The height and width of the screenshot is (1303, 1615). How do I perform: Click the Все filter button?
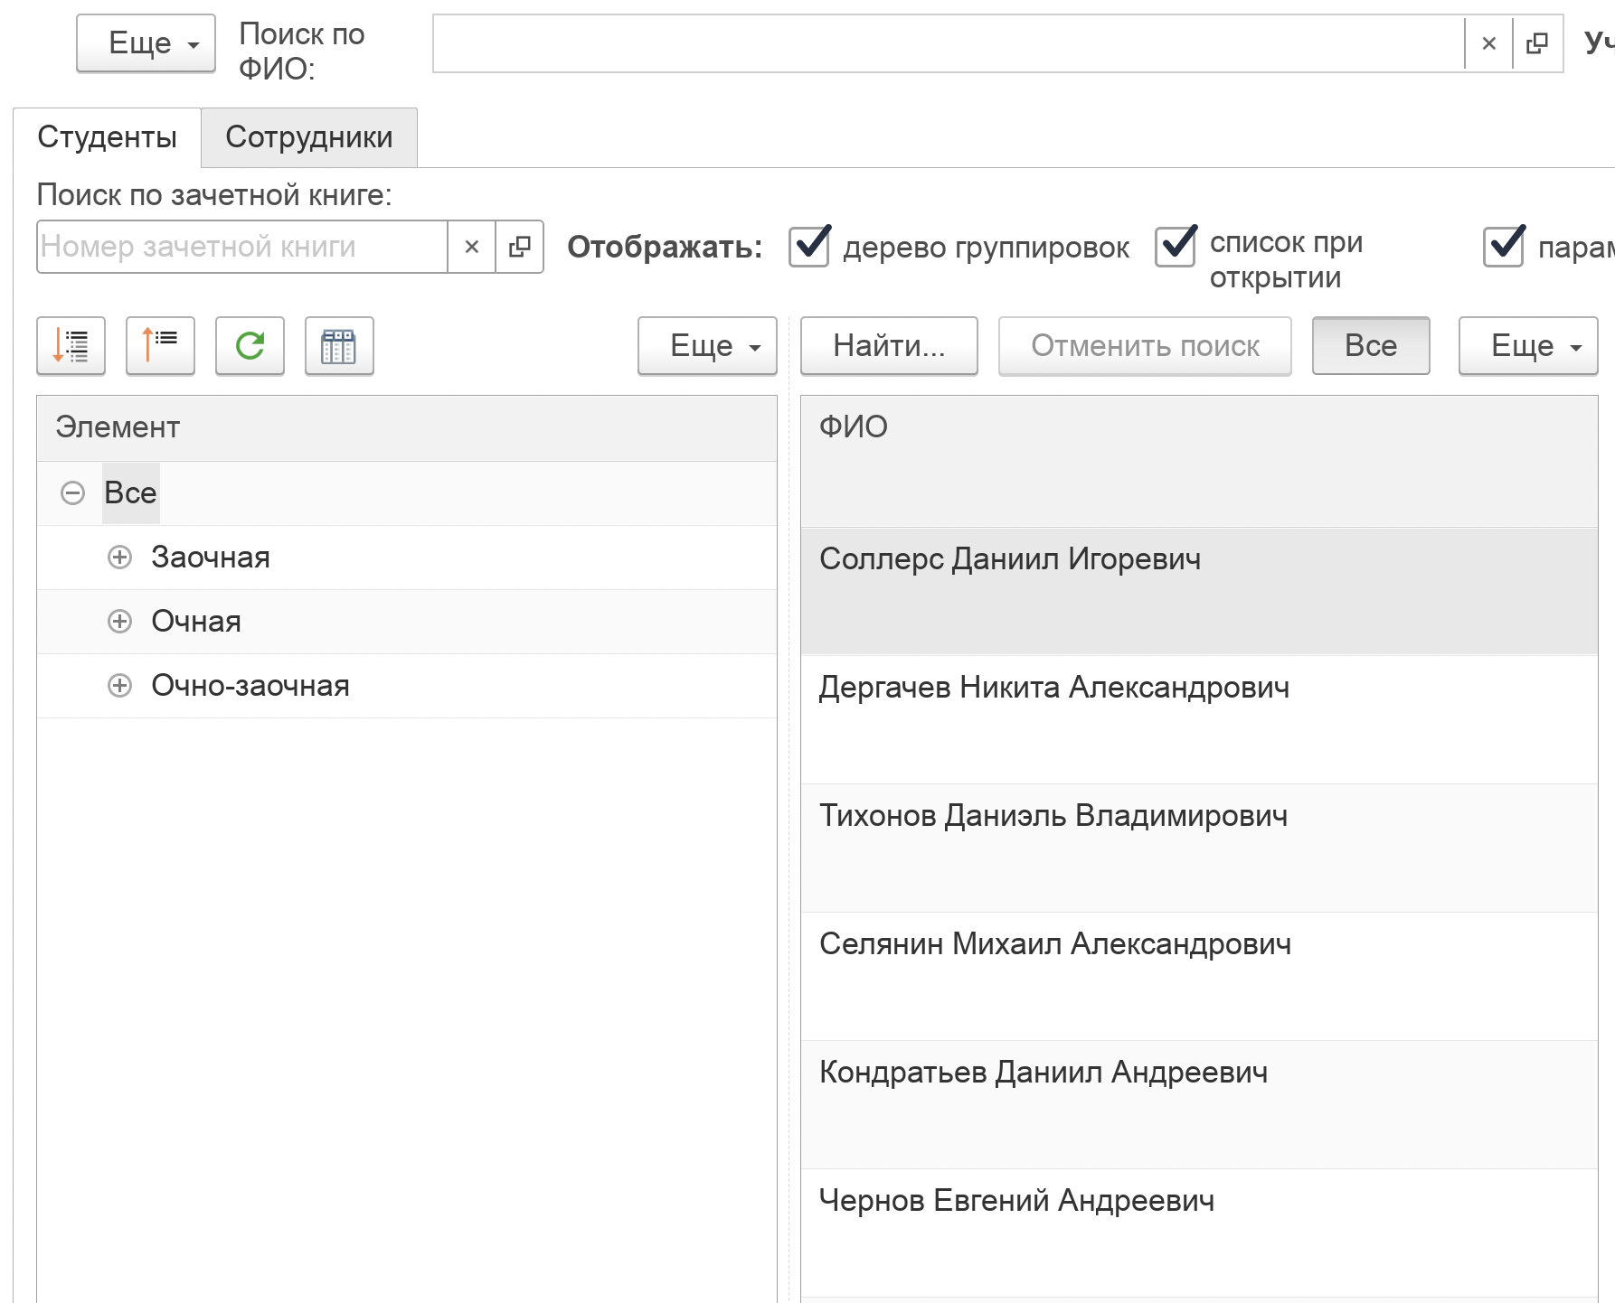tap(1370, 346)
